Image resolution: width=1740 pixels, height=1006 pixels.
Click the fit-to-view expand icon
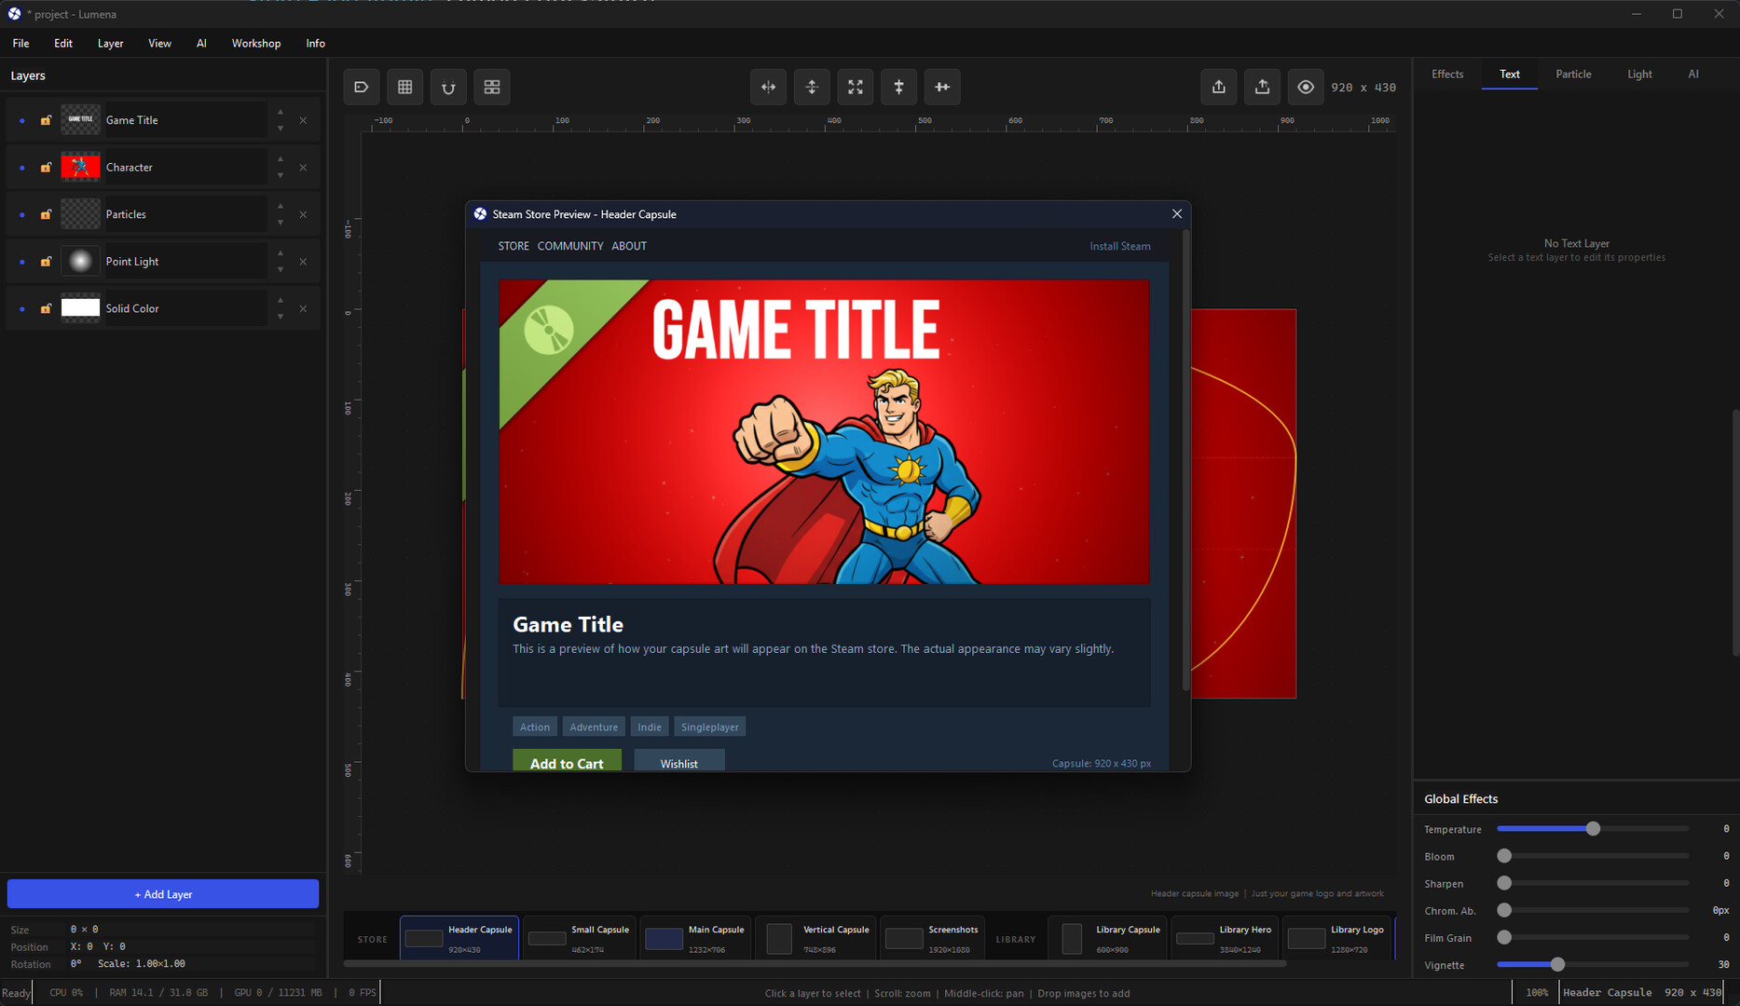coord(856,87)
